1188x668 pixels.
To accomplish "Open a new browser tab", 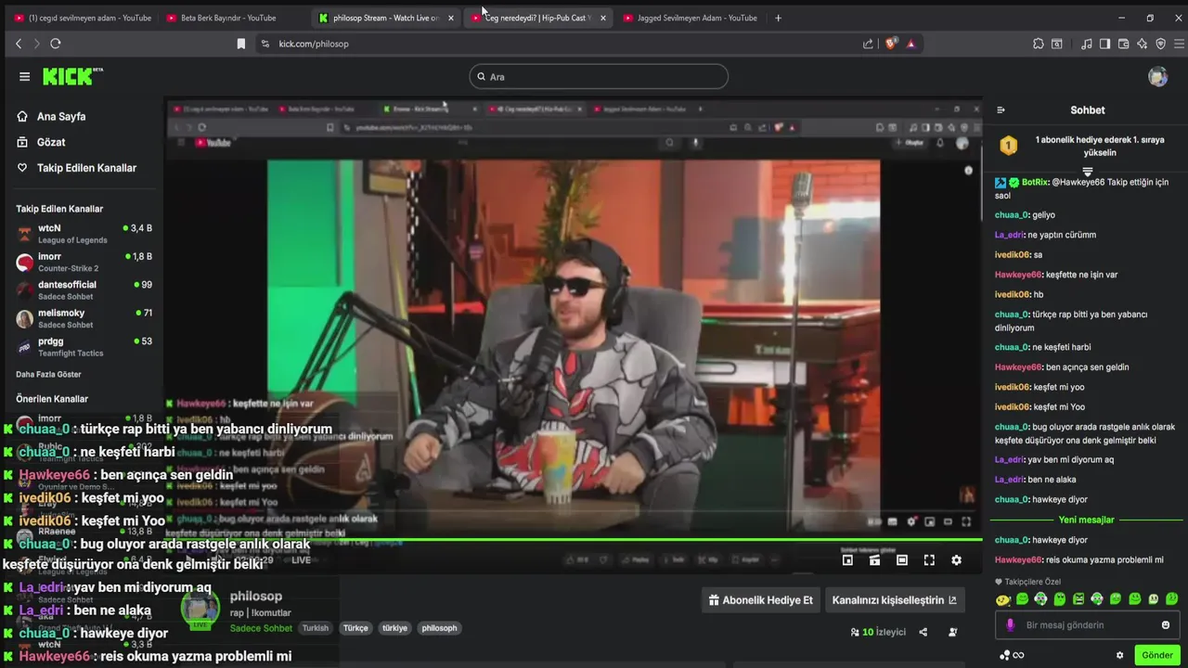I will click(778, 18).
